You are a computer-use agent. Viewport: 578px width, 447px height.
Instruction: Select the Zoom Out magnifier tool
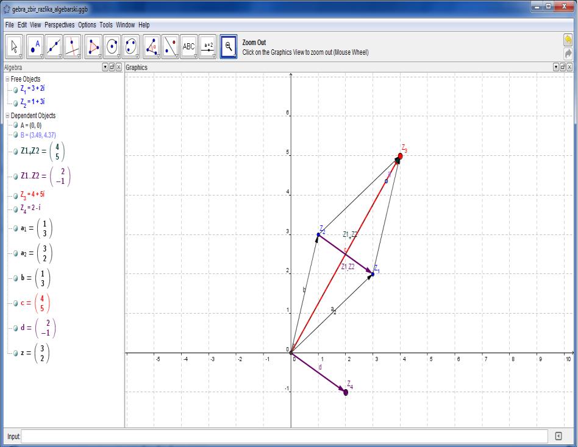tap(229, 46)
